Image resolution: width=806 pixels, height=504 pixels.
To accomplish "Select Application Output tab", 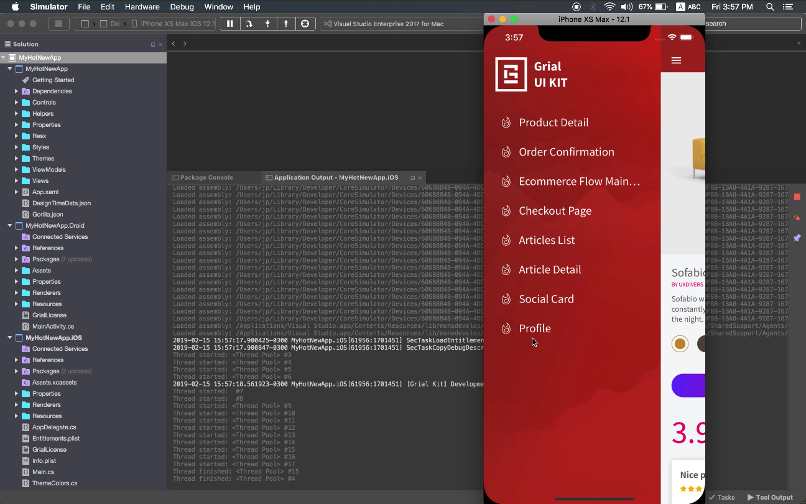I will 336,177.
